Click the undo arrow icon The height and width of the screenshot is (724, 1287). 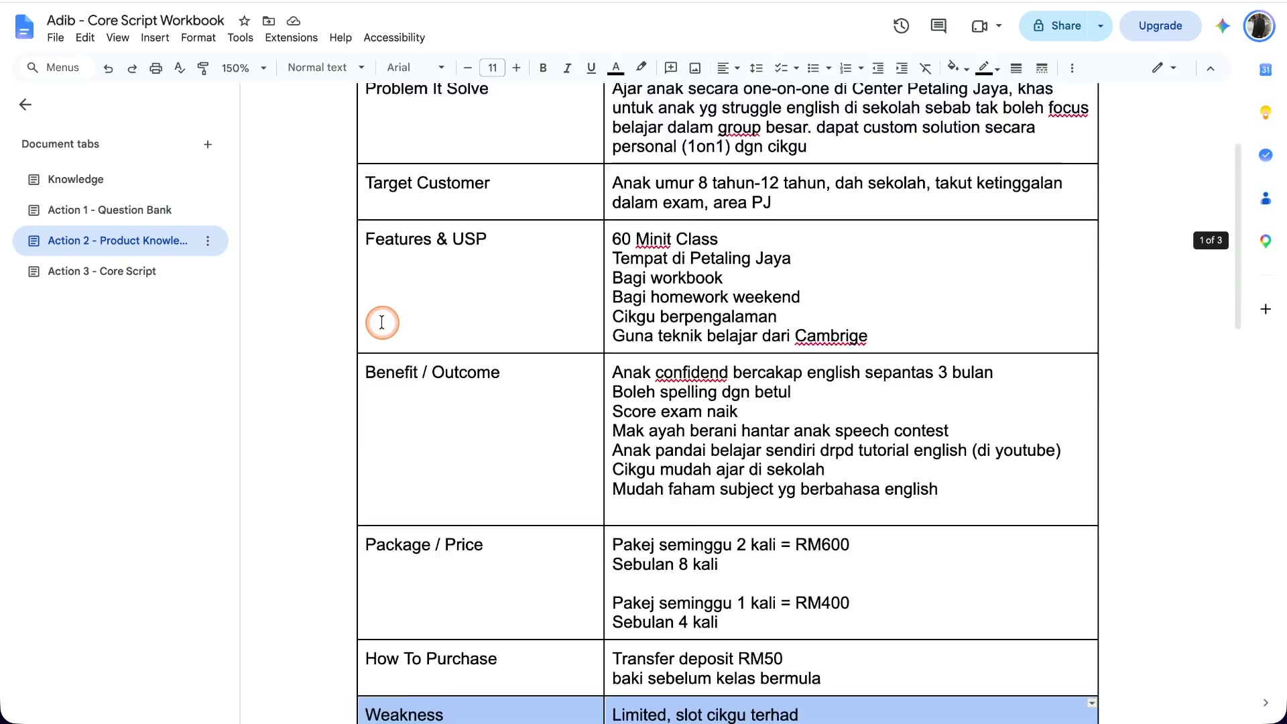click(x=108, y=68)
